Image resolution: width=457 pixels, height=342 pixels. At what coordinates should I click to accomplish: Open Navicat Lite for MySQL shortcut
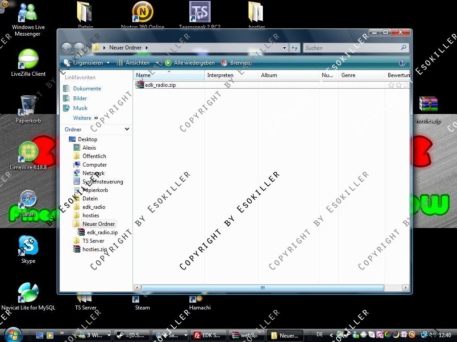pyautogui.click(x=28, y=297)
